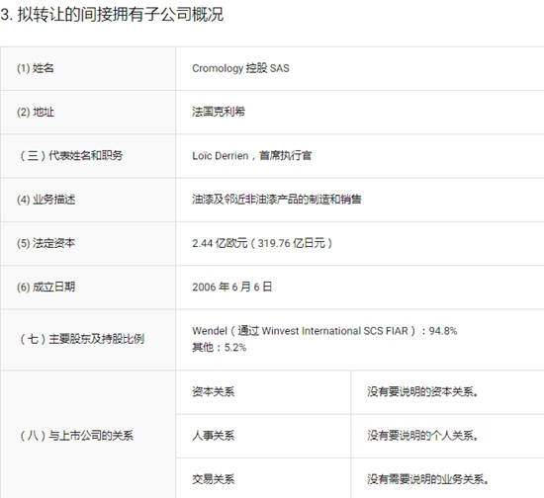Click the '资本关系' sub-label cell
The width and height of the screenshot is (544, 498).
click(x=263, y=392)
